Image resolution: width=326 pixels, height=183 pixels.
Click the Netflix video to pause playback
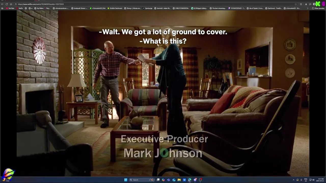tap(163, 94)
